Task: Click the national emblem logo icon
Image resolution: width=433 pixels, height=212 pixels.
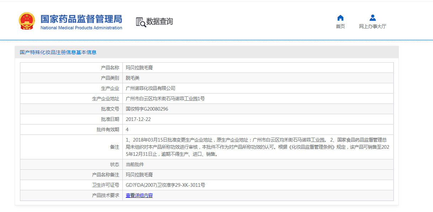Action: (27, 21)
